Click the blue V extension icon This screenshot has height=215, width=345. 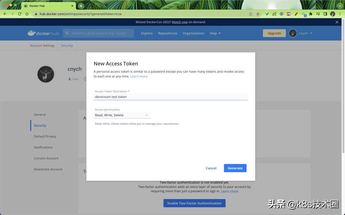tap(267, 14)
